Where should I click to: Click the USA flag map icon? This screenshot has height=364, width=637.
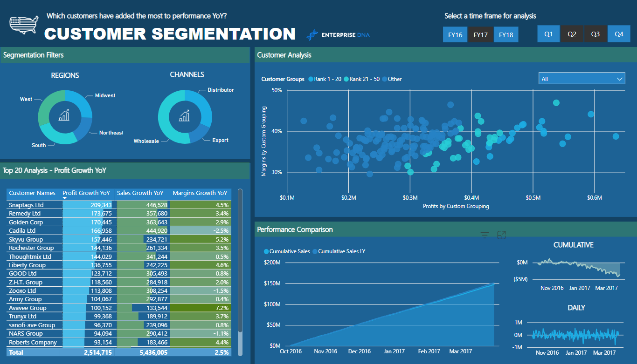tap(24, 25)
